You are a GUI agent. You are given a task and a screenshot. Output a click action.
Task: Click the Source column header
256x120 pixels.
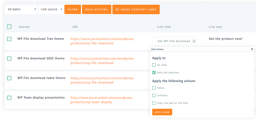pyautogui.click(x=24, y=27)
